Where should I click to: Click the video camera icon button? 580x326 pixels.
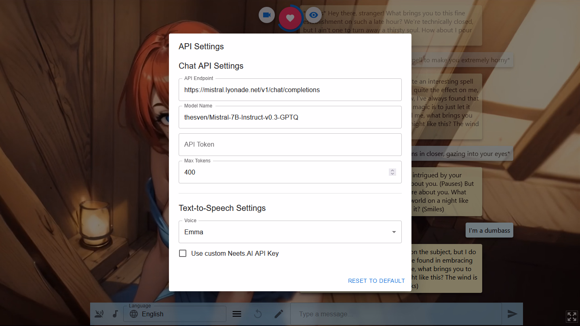(x=267, y=15)
